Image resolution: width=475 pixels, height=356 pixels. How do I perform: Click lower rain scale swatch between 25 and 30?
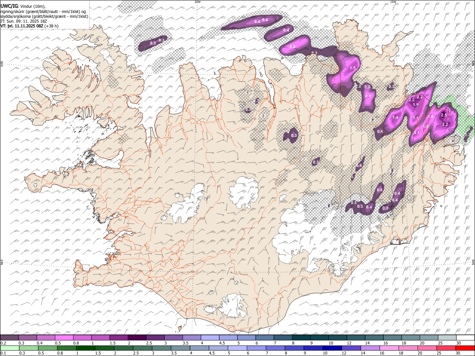pos(446,348)
